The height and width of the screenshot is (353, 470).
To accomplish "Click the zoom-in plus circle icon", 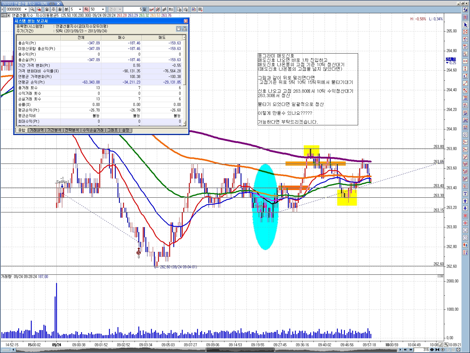I will point(443,350).
